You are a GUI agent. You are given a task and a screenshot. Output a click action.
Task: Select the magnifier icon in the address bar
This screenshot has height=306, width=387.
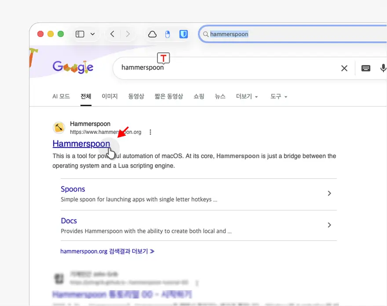[x=206, y=34]
